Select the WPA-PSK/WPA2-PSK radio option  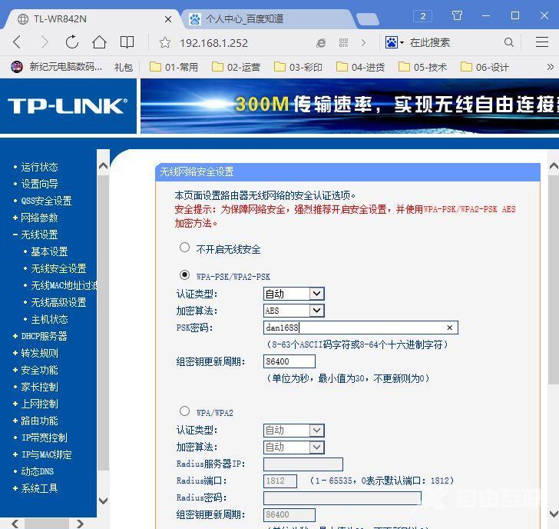tap(184, 274)
